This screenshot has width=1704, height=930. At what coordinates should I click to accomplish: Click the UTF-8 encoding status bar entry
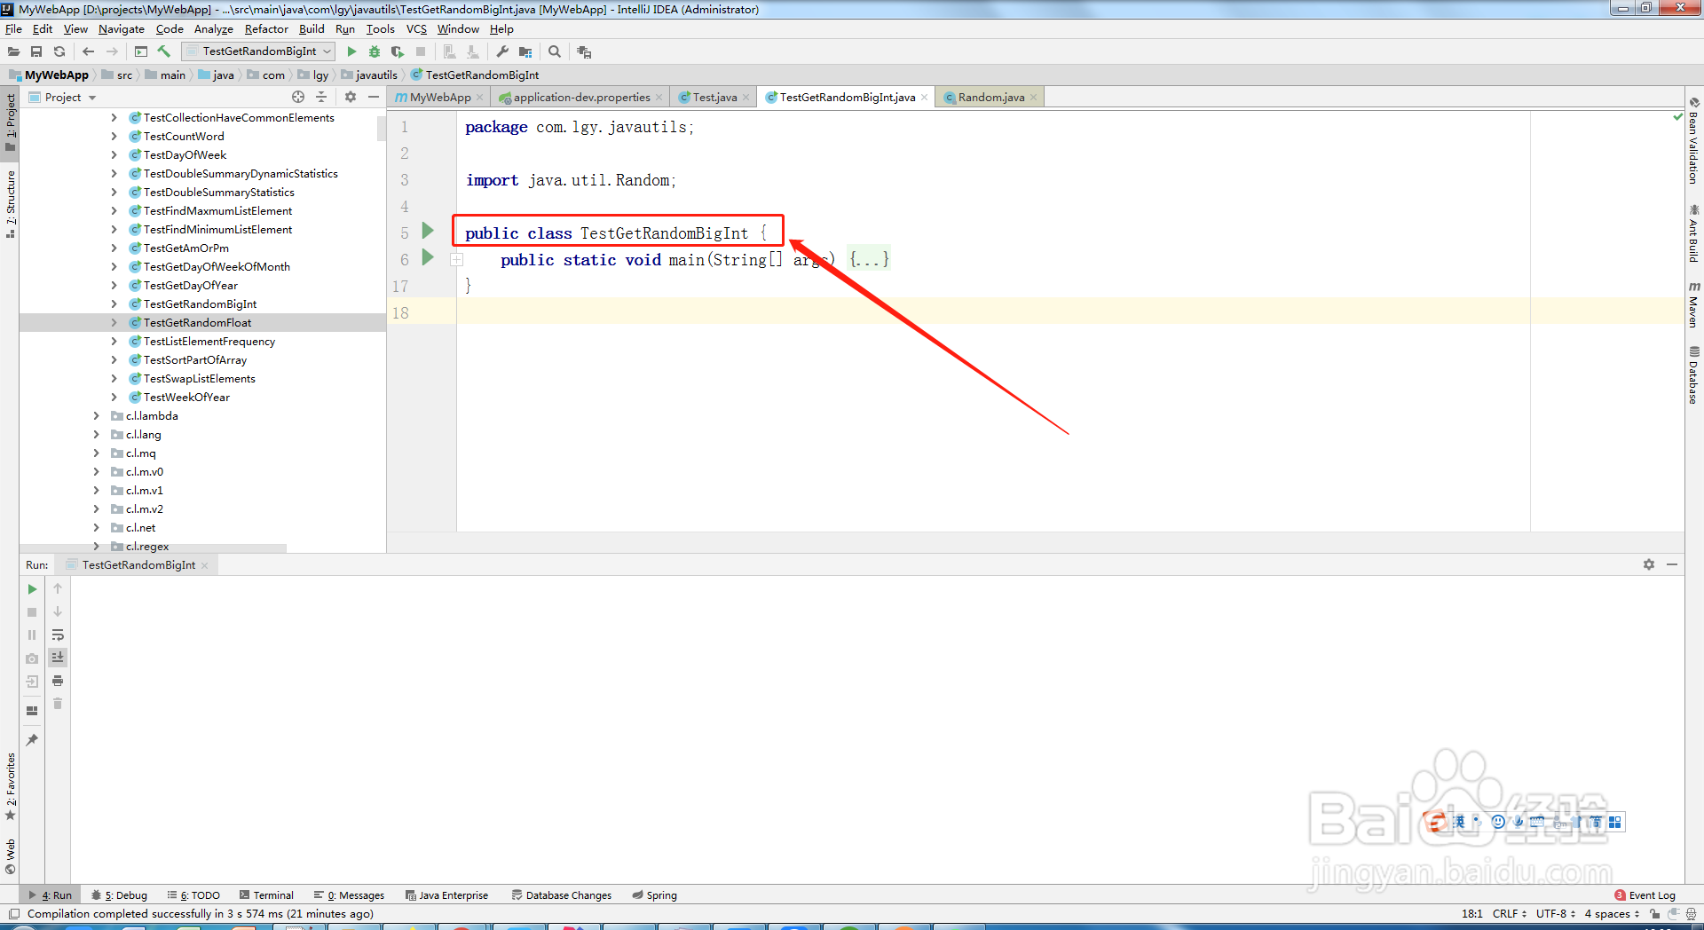[1556, 913]
